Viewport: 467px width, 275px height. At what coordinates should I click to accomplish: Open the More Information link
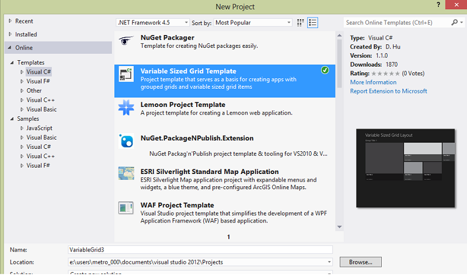point(373,82)
